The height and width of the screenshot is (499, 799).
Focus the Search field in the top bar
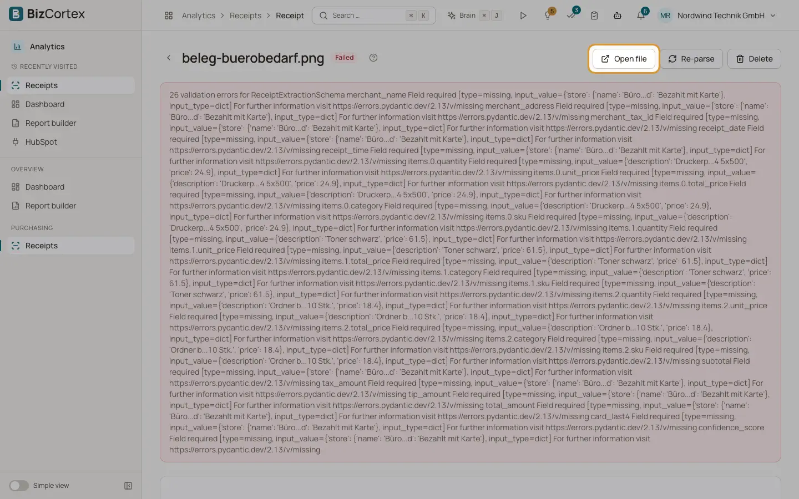(374, 16)
